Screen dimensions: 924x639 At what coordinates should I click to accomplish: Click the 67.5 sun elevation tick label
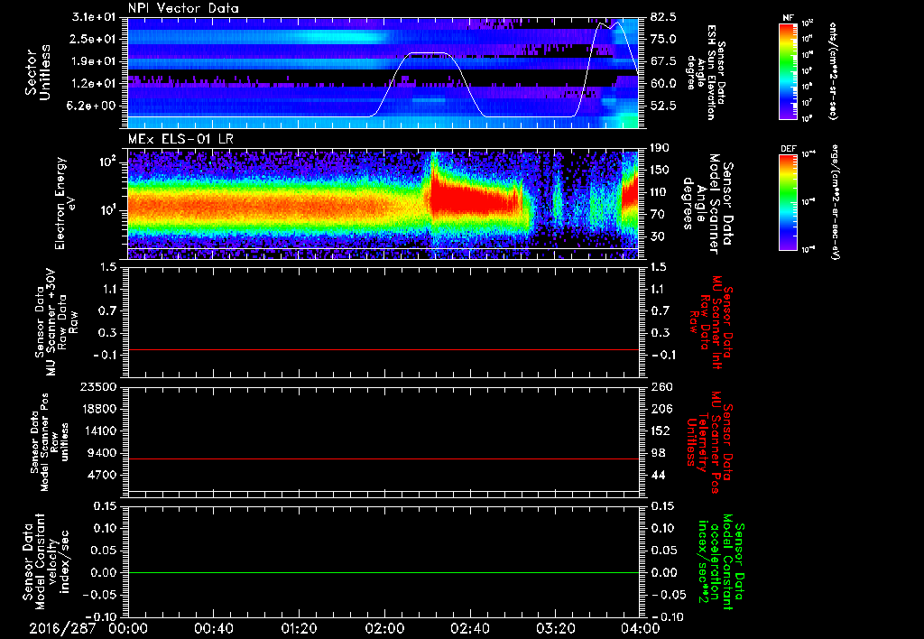tap(663, 61)
